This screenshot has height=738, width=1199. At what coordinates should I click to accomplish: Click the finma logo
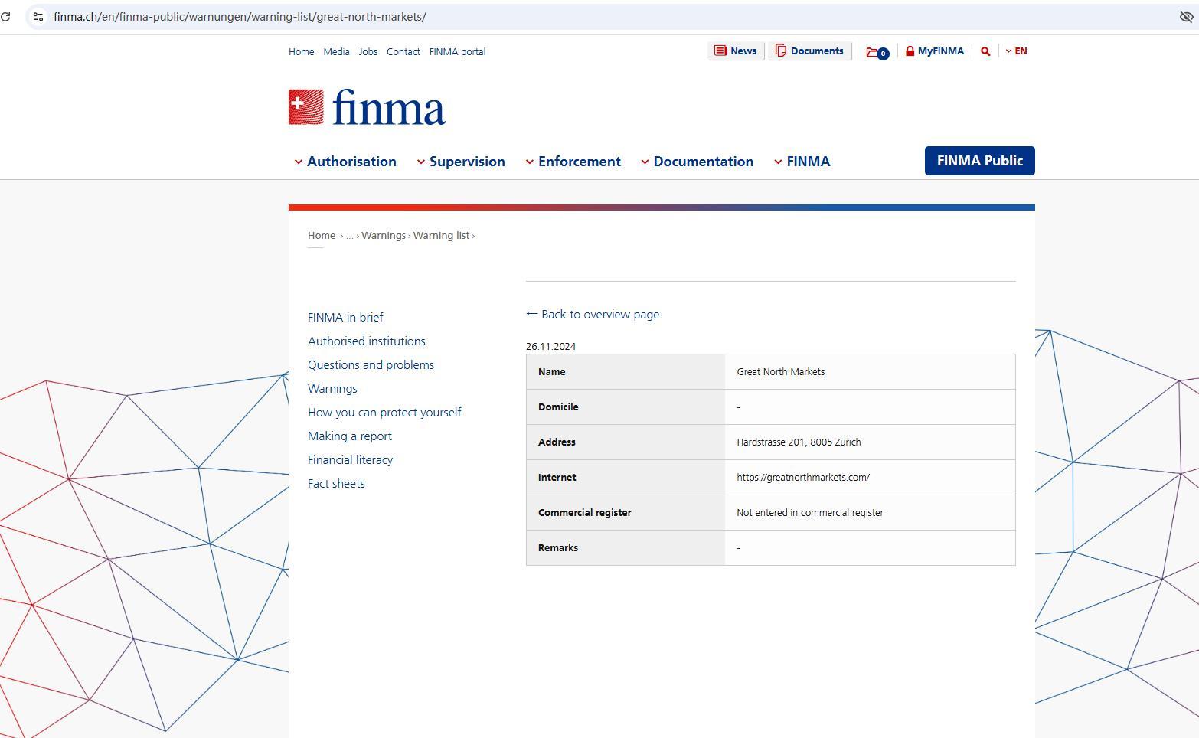coord(367,107)
